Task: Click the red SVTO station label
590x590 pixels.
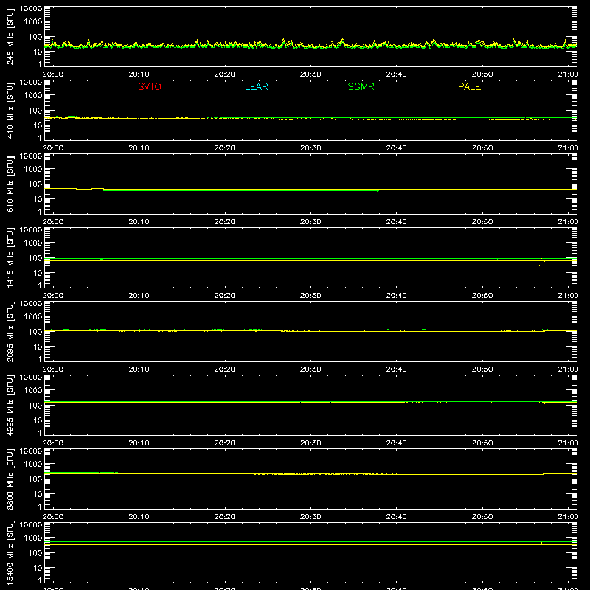Action: (x=150, y=86)
